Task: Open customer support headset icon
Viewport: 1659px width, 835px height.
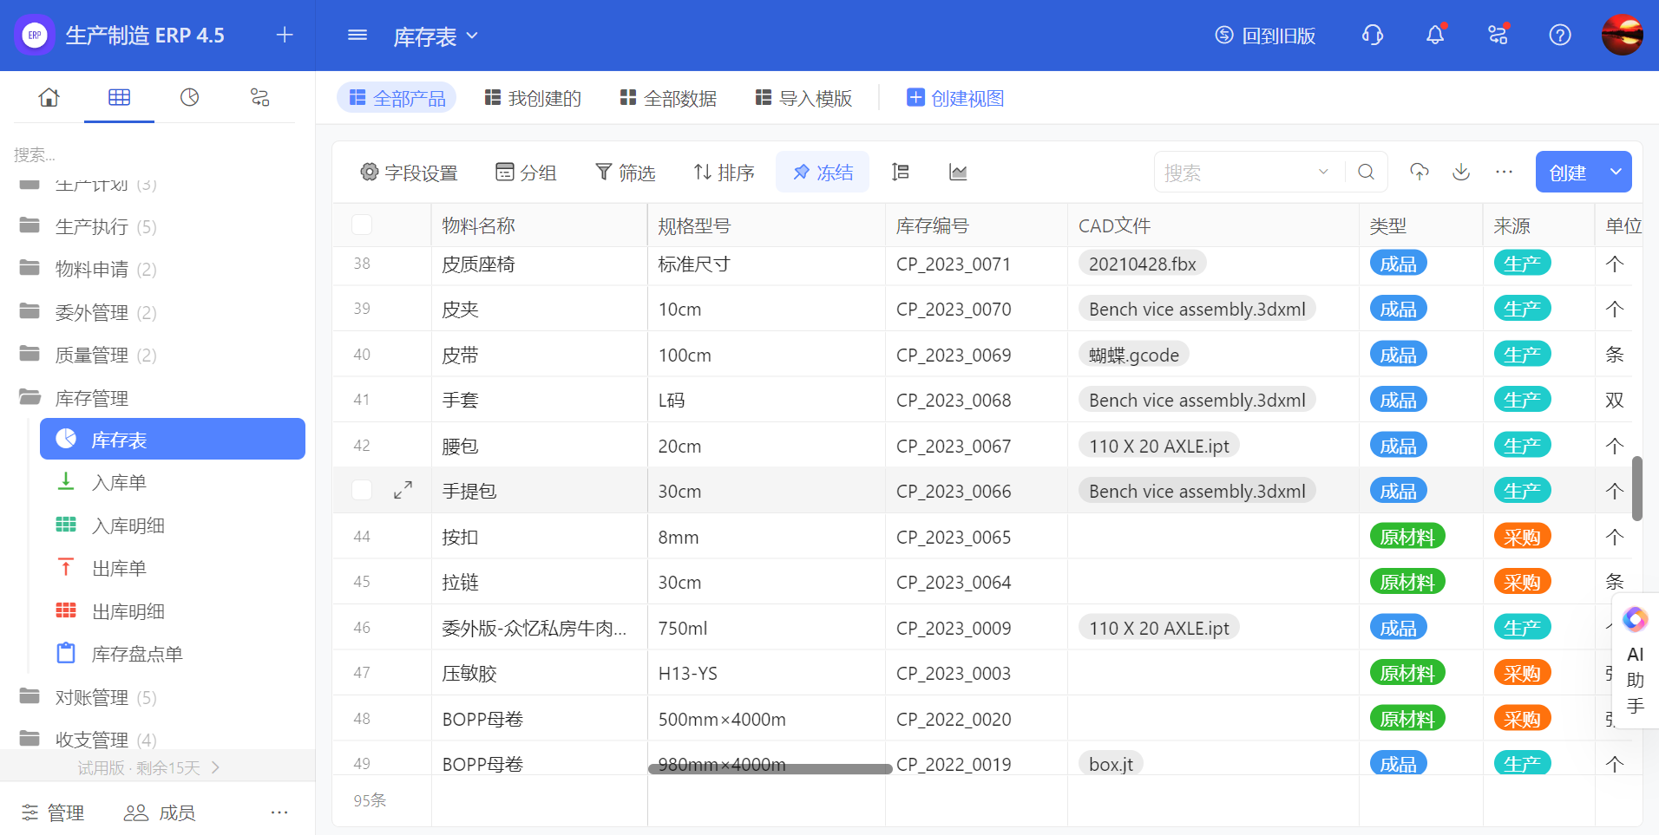Action: pos(1373,36)
